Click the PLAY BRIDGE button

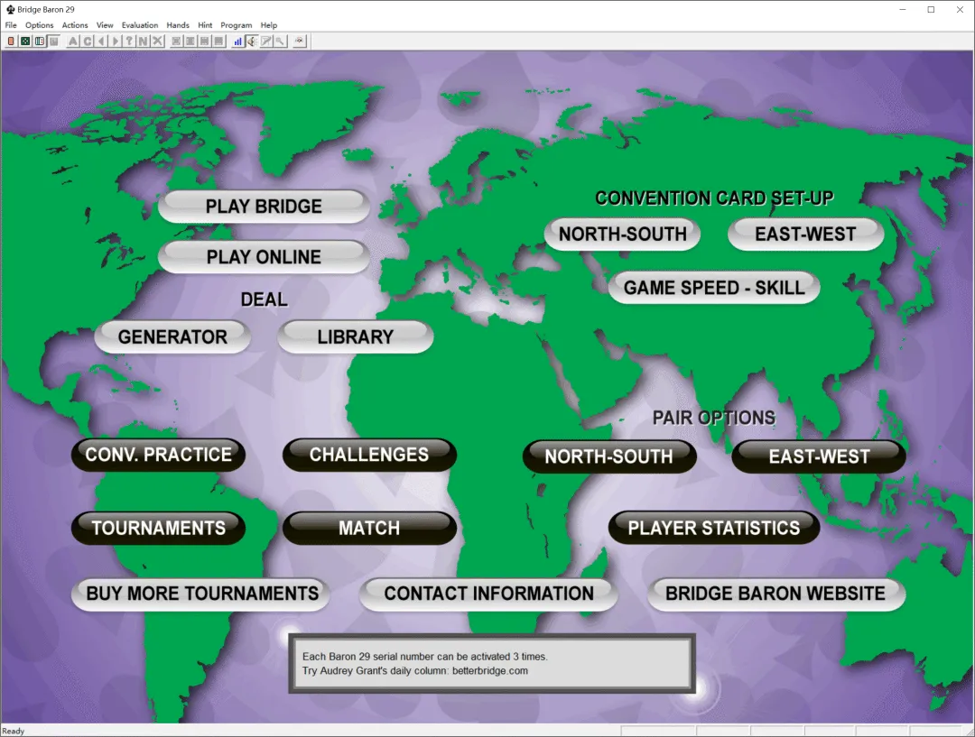coord(264,207)
